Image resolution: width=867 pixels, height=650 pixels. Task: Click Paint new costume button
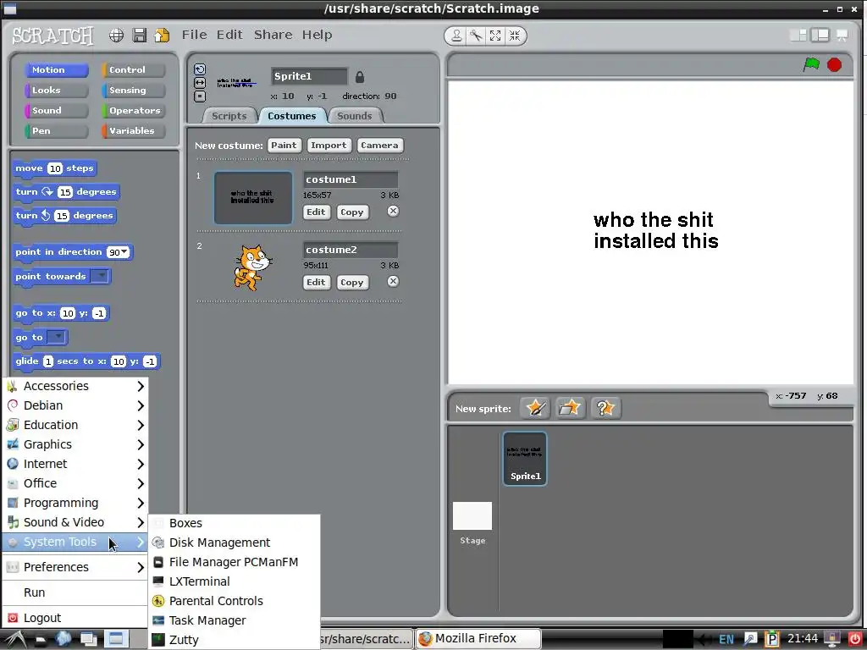tap(284, 146)
